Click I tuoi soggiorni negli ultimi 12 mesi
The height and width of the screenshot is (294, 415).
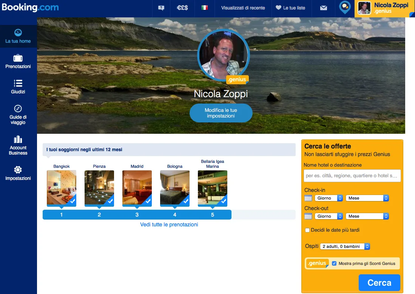[84, 150]
